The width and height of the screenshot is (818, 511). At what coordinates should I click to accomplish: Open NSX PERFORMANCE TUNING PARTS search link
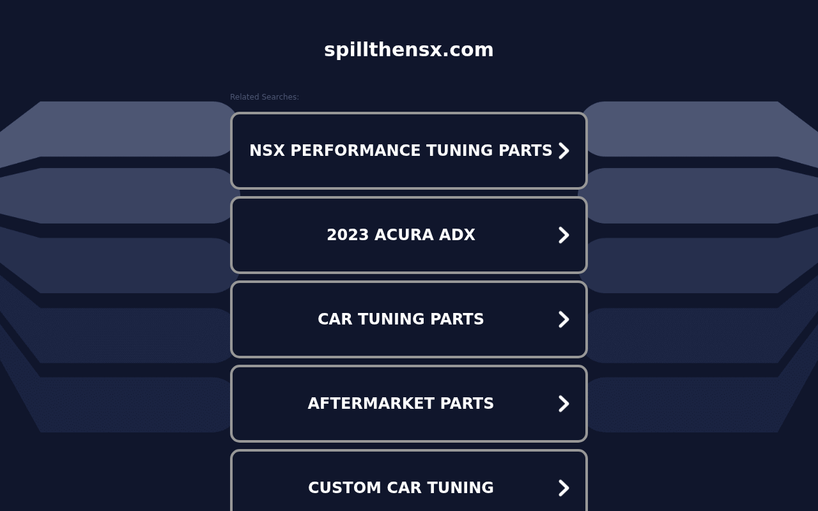coord(401,150)
